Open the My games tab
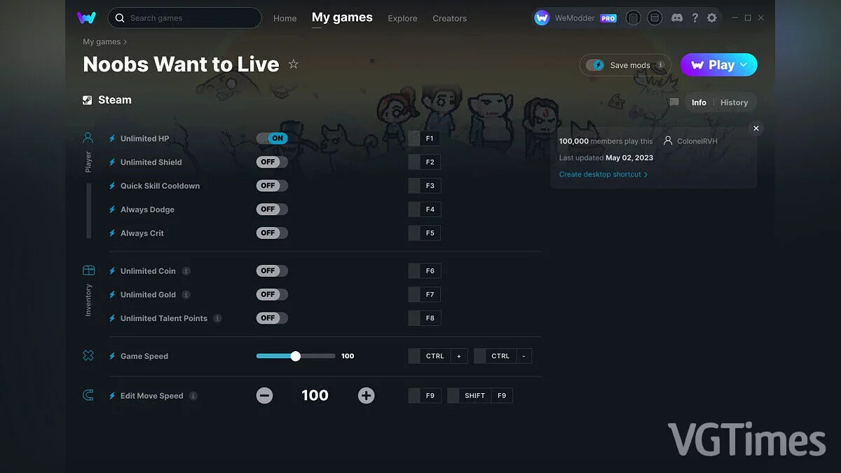Image resolution: width=841 pixels, height=473 pixels. click(x=342, y=18)
